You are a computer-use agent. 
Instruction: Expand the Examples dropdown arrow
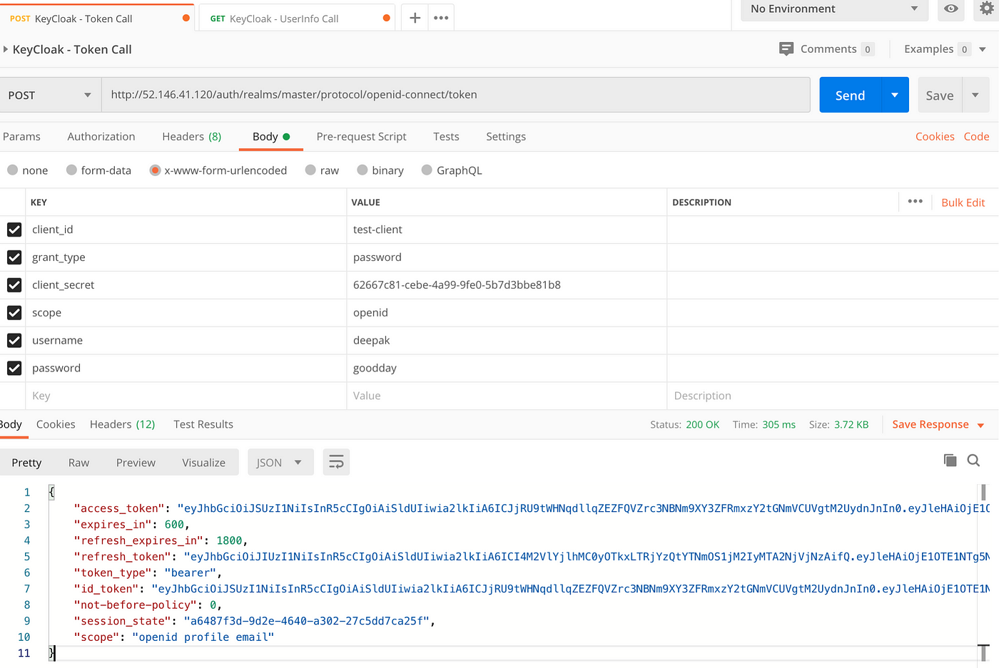(x=983, y=49)
